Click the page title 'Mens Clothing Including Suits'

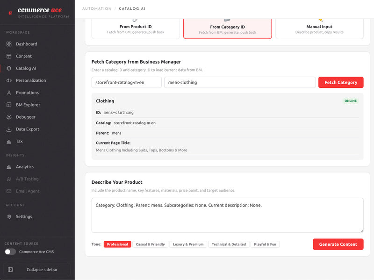142,150
